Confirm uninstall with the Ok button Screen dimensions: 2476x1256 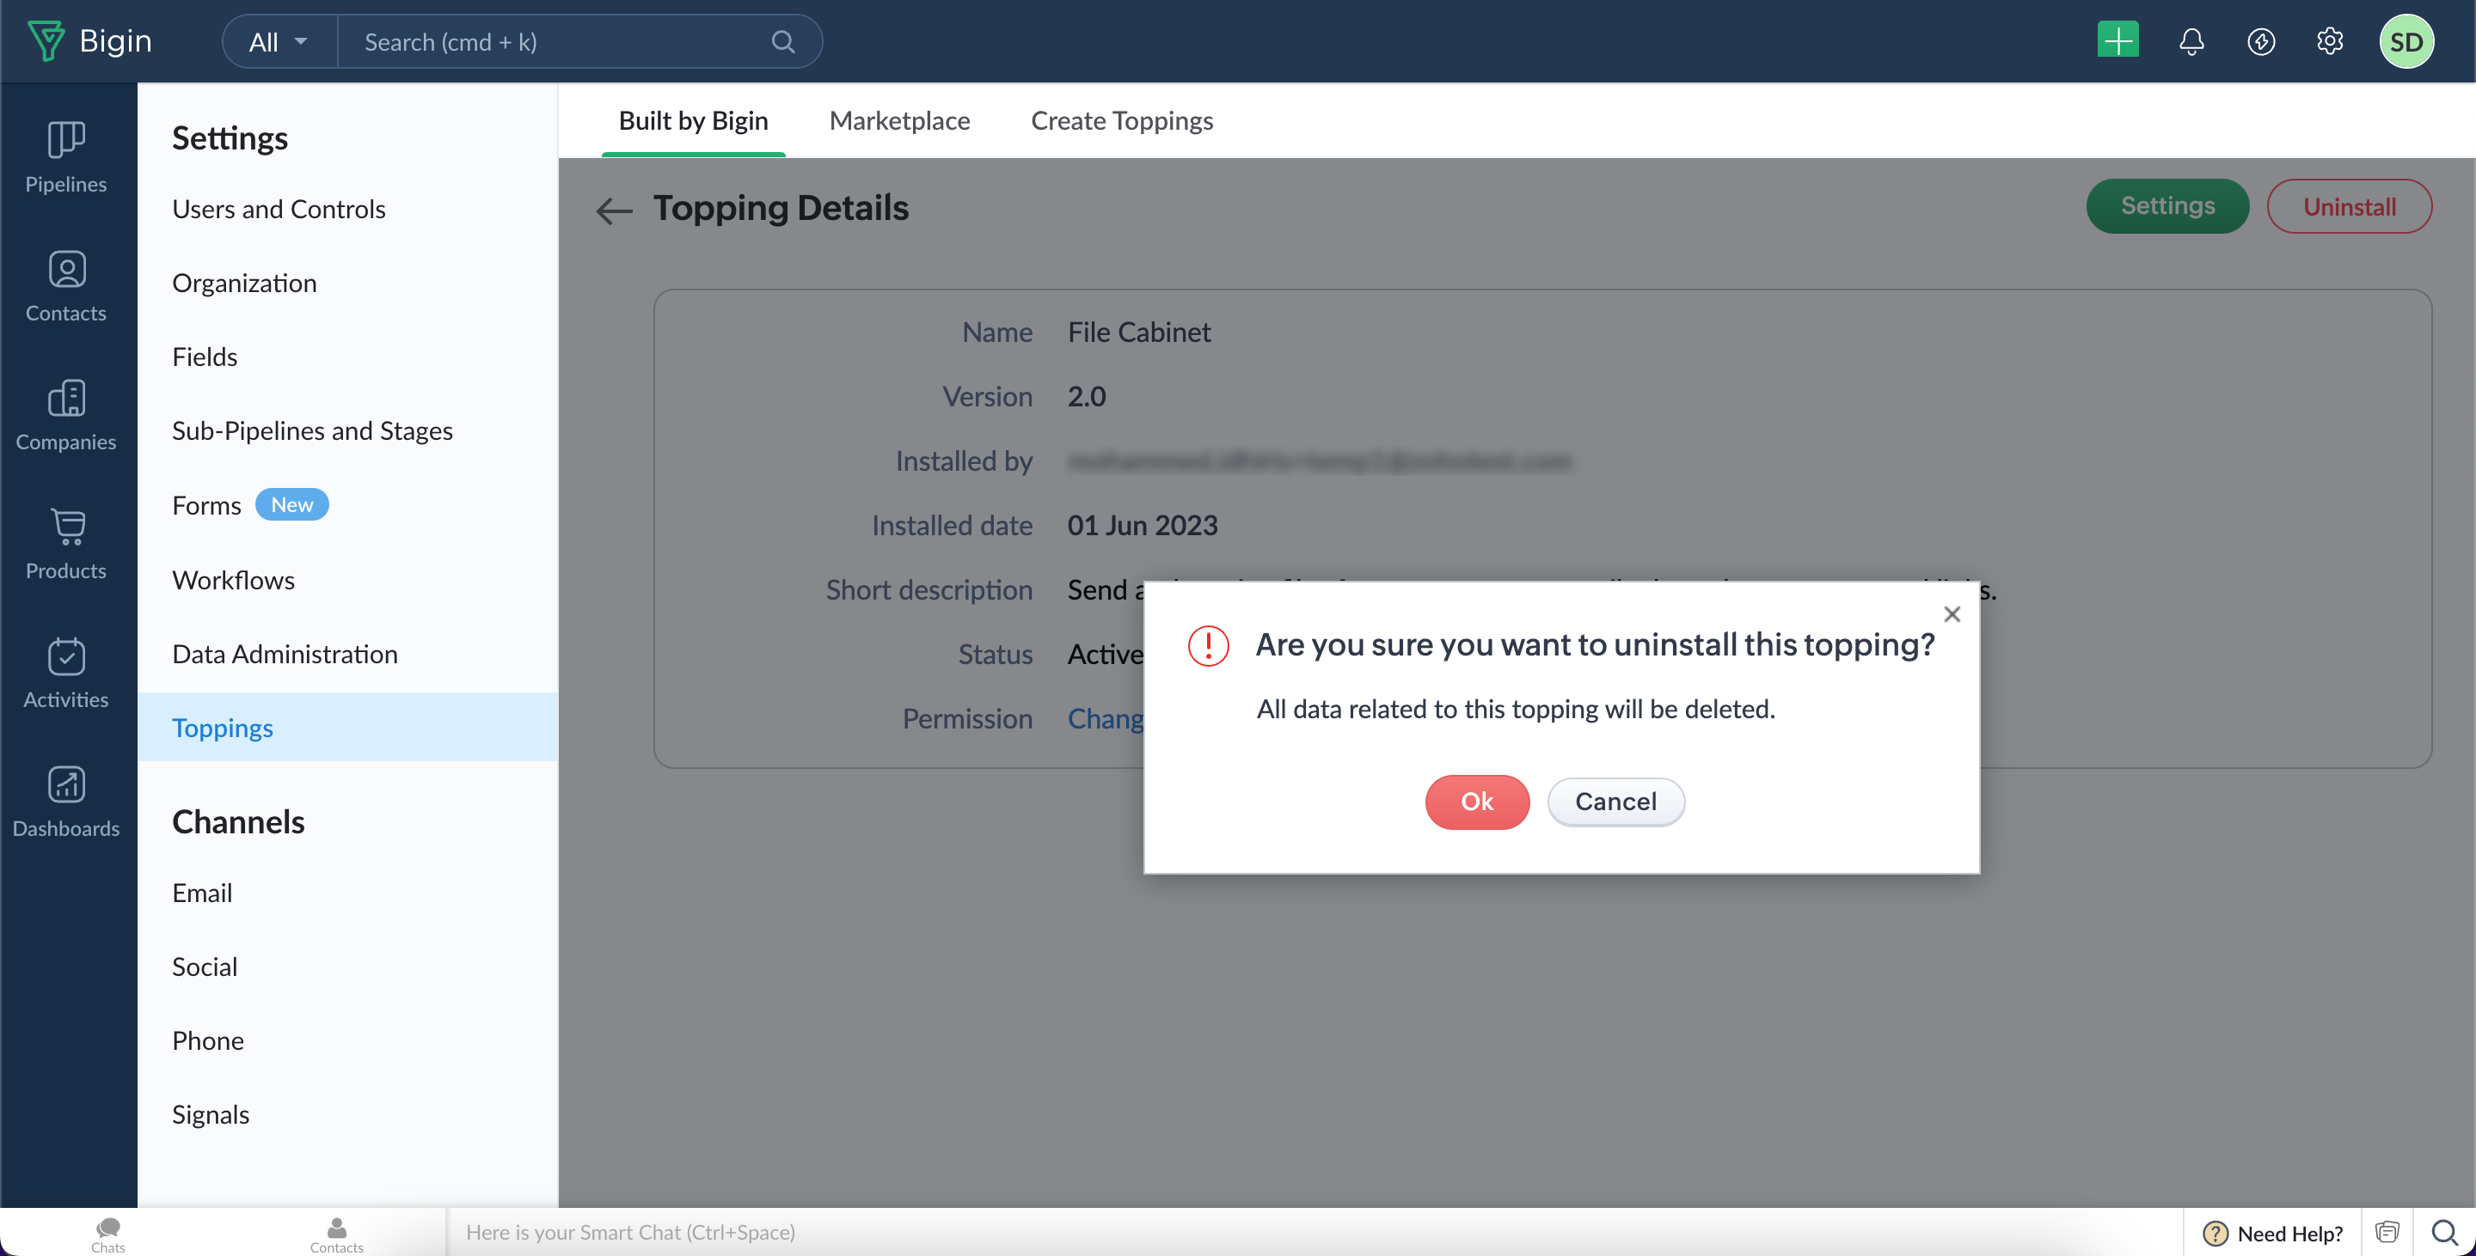[x=1476, y=801]
